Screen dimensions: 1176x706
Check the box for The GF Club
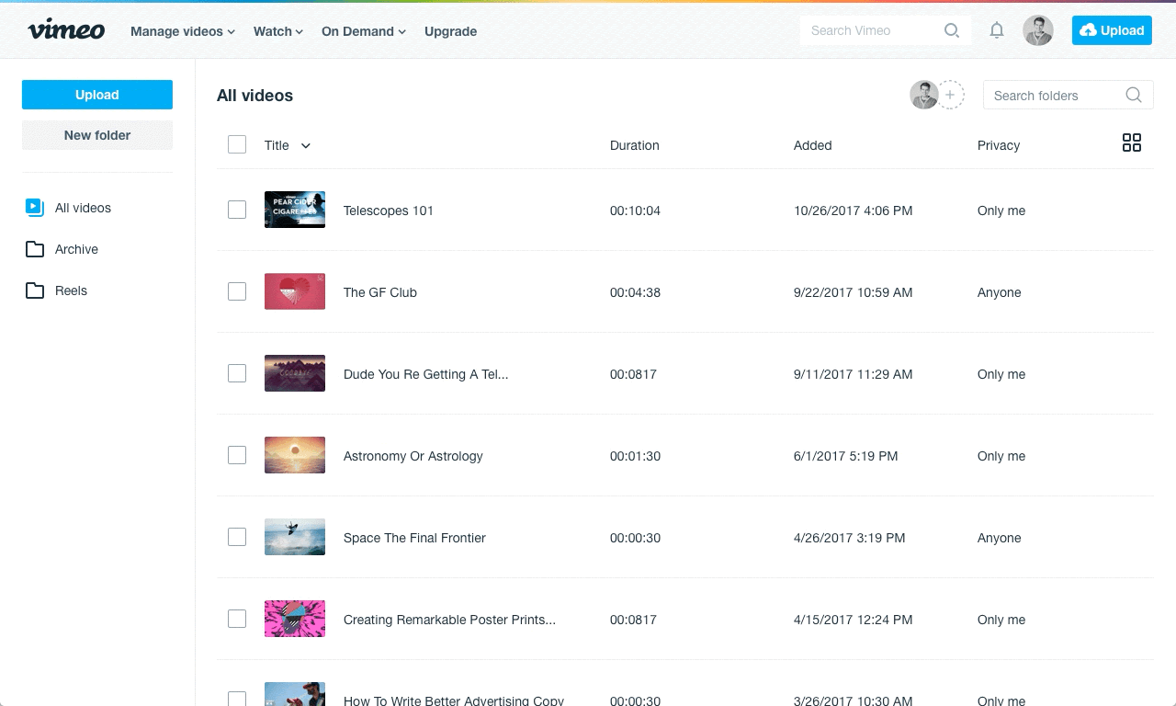[237, 291]
